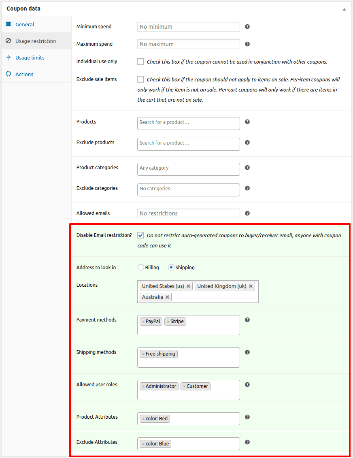Click the Allowed emails field

coord(189,213)
